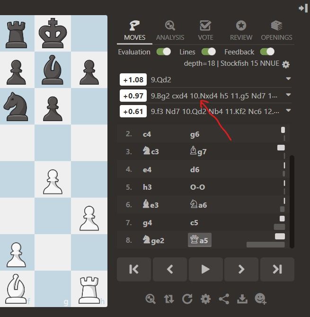Click the reload arrow icon

pyautogui.click(x=187, y=299)
